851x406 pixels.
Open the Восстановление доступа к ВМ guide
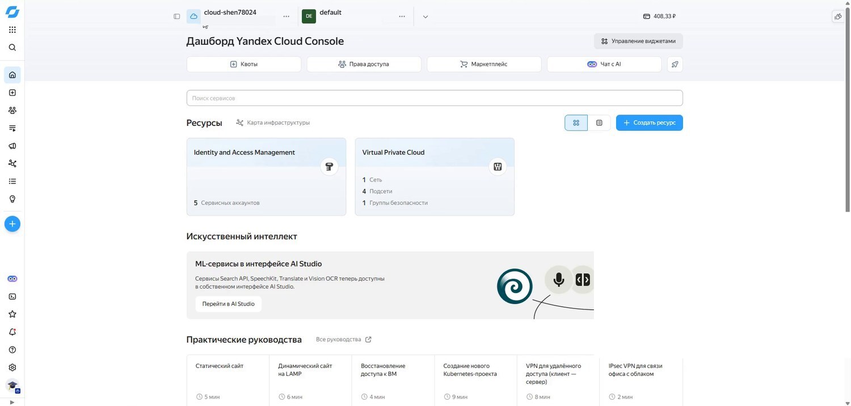point(393,380)
